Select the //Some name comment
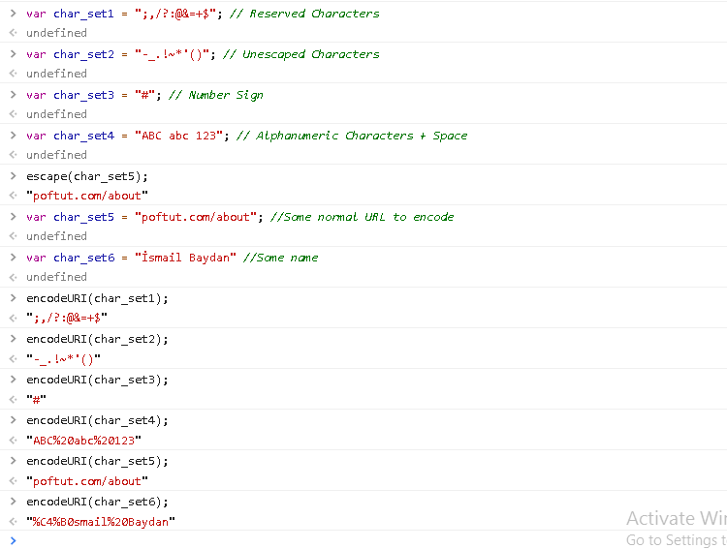 (280, 258)
